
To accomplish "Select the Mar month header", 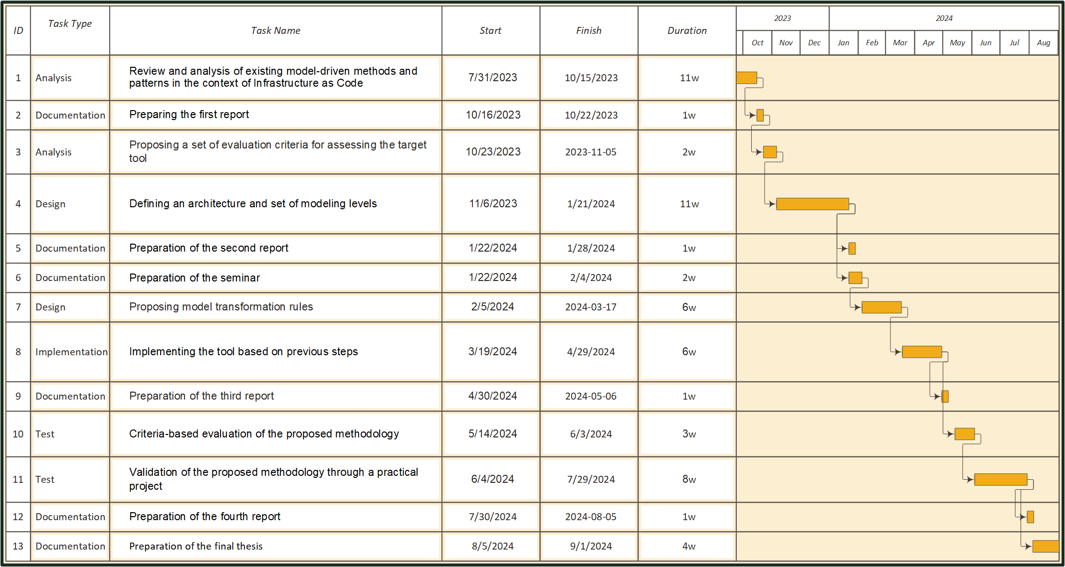I will tap(900, 43).
